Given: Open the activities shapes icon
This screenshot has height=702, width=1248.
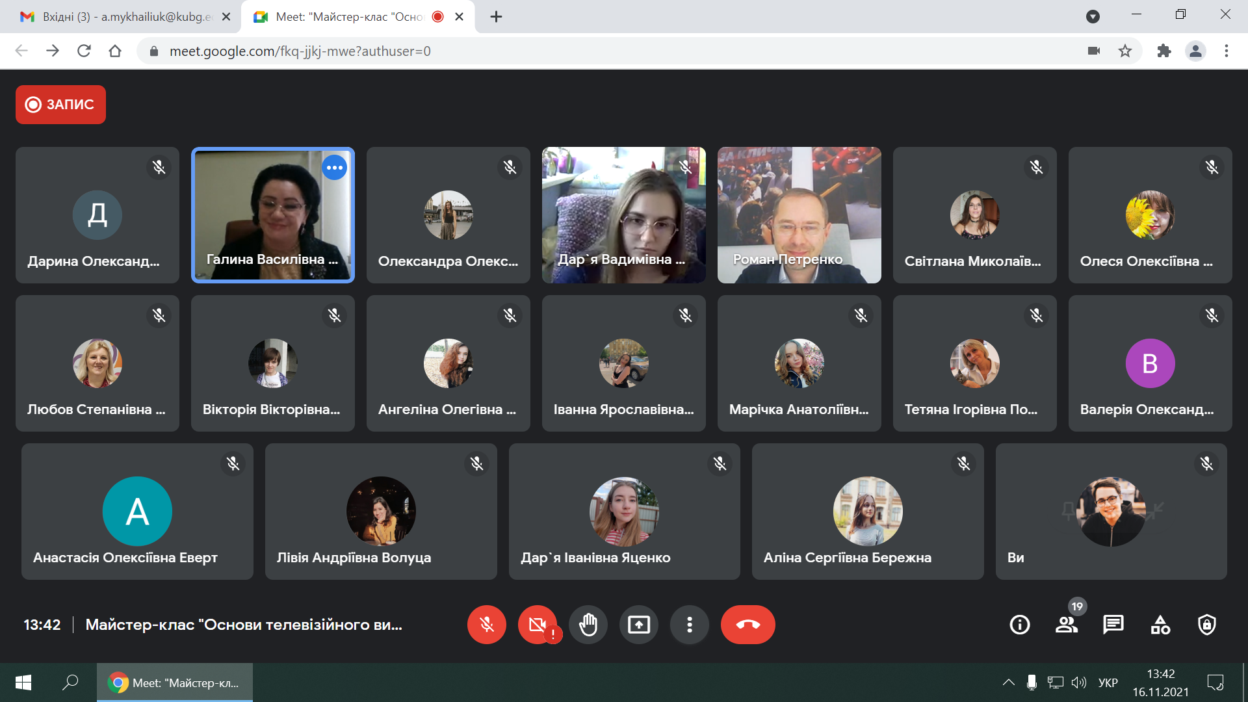Looking at the screenshot, I should 1160,625.
